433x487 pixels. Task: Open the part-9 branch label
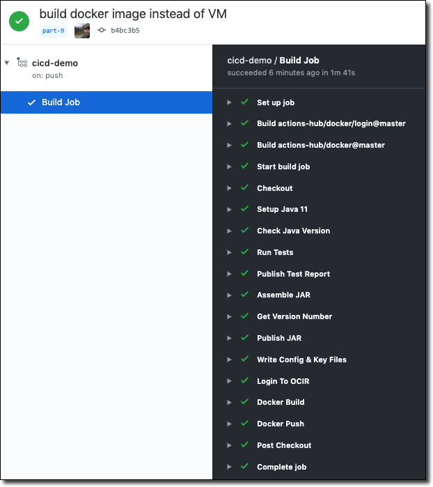[53, 31]
